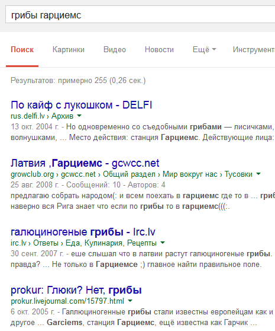
Task: Select the Новости tab
Action: tap(159, 50)
